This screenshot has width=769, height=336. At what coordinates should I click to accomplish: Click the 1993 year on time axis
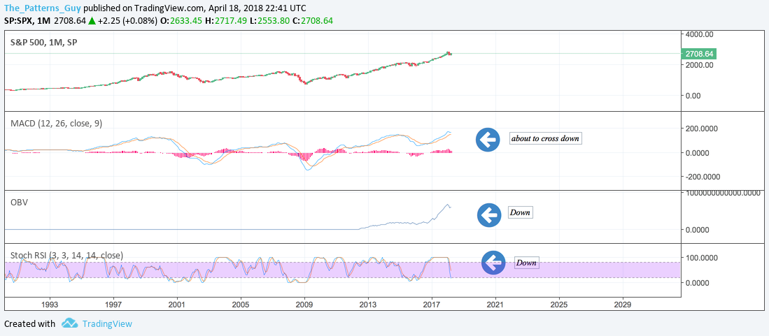click(50, 304)
